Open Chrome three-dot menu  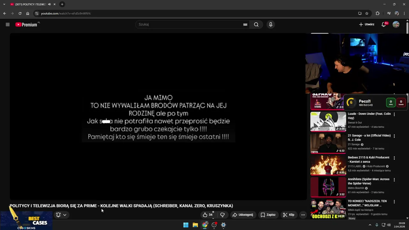405,13
